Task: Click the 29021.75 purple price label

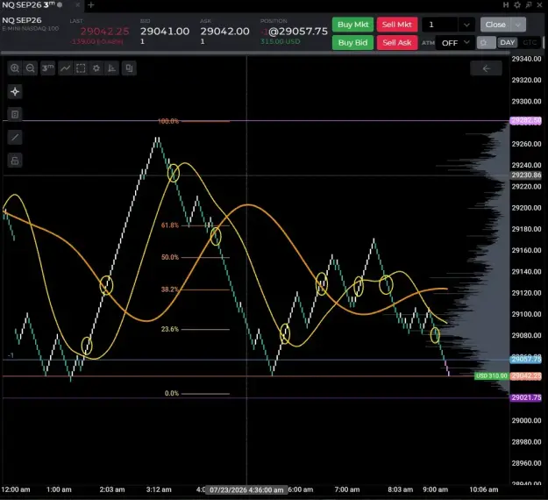Action: [526, 397]
